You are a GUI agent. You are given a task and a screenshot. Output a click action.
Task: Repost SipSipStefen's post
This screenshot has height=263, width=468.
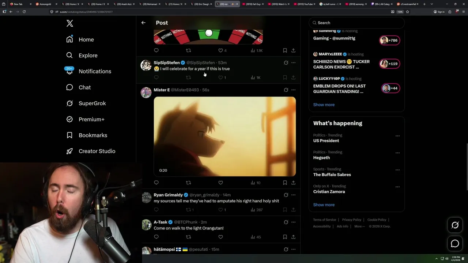point(188,77)
